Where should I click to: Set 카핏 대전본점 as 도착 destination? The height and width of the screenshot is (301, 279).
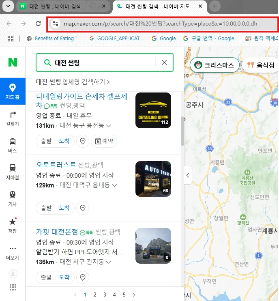tap(64, 277)
